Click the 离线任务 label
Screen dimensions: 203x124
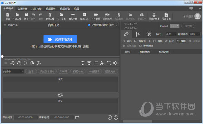(x=54, y=25)
